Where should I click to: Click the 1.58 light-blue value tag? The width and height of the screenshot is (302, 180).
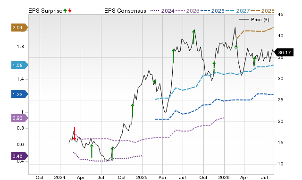coord(20,65)
